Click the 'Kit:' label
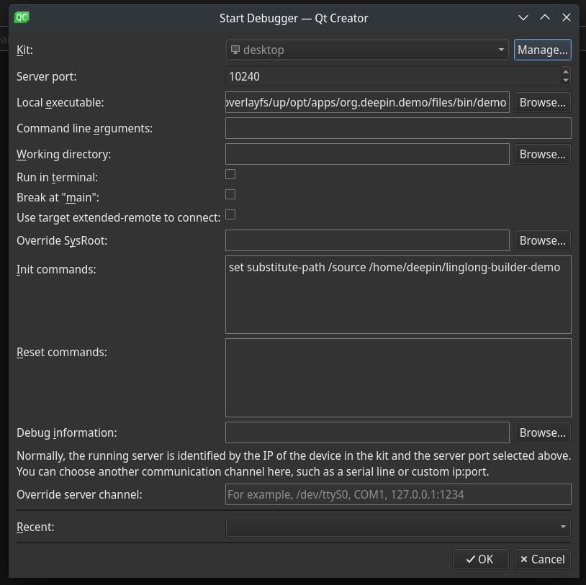 point(24,50)
